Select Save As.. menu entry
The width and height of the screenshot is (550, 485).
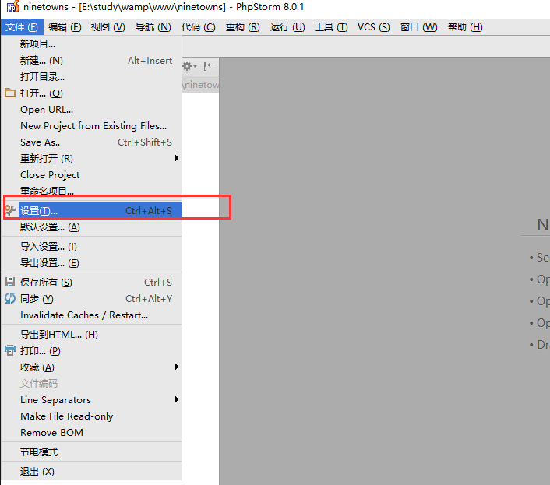tap(92, 142)
